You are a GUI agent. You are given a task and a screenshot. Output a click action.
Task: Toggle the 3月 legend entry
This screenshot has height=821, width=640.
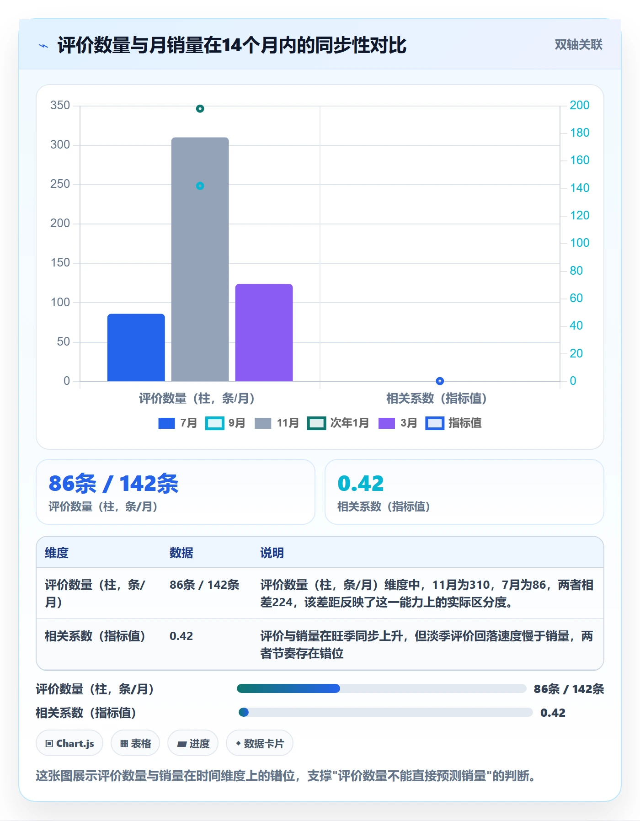point(398,423)
